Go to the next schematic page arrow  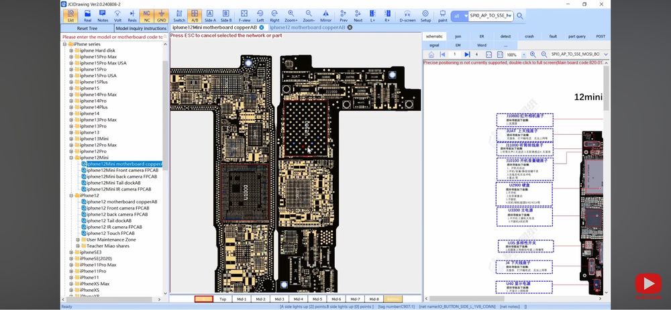click(x=467, y=55)
